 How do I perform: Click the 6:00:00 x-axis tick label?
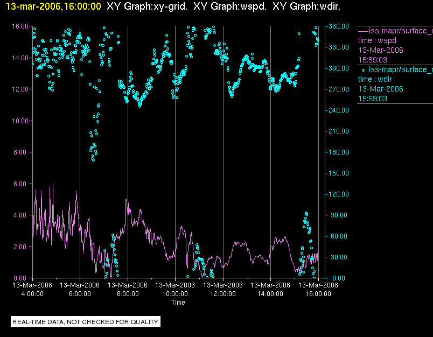click(x=80, y=294)
